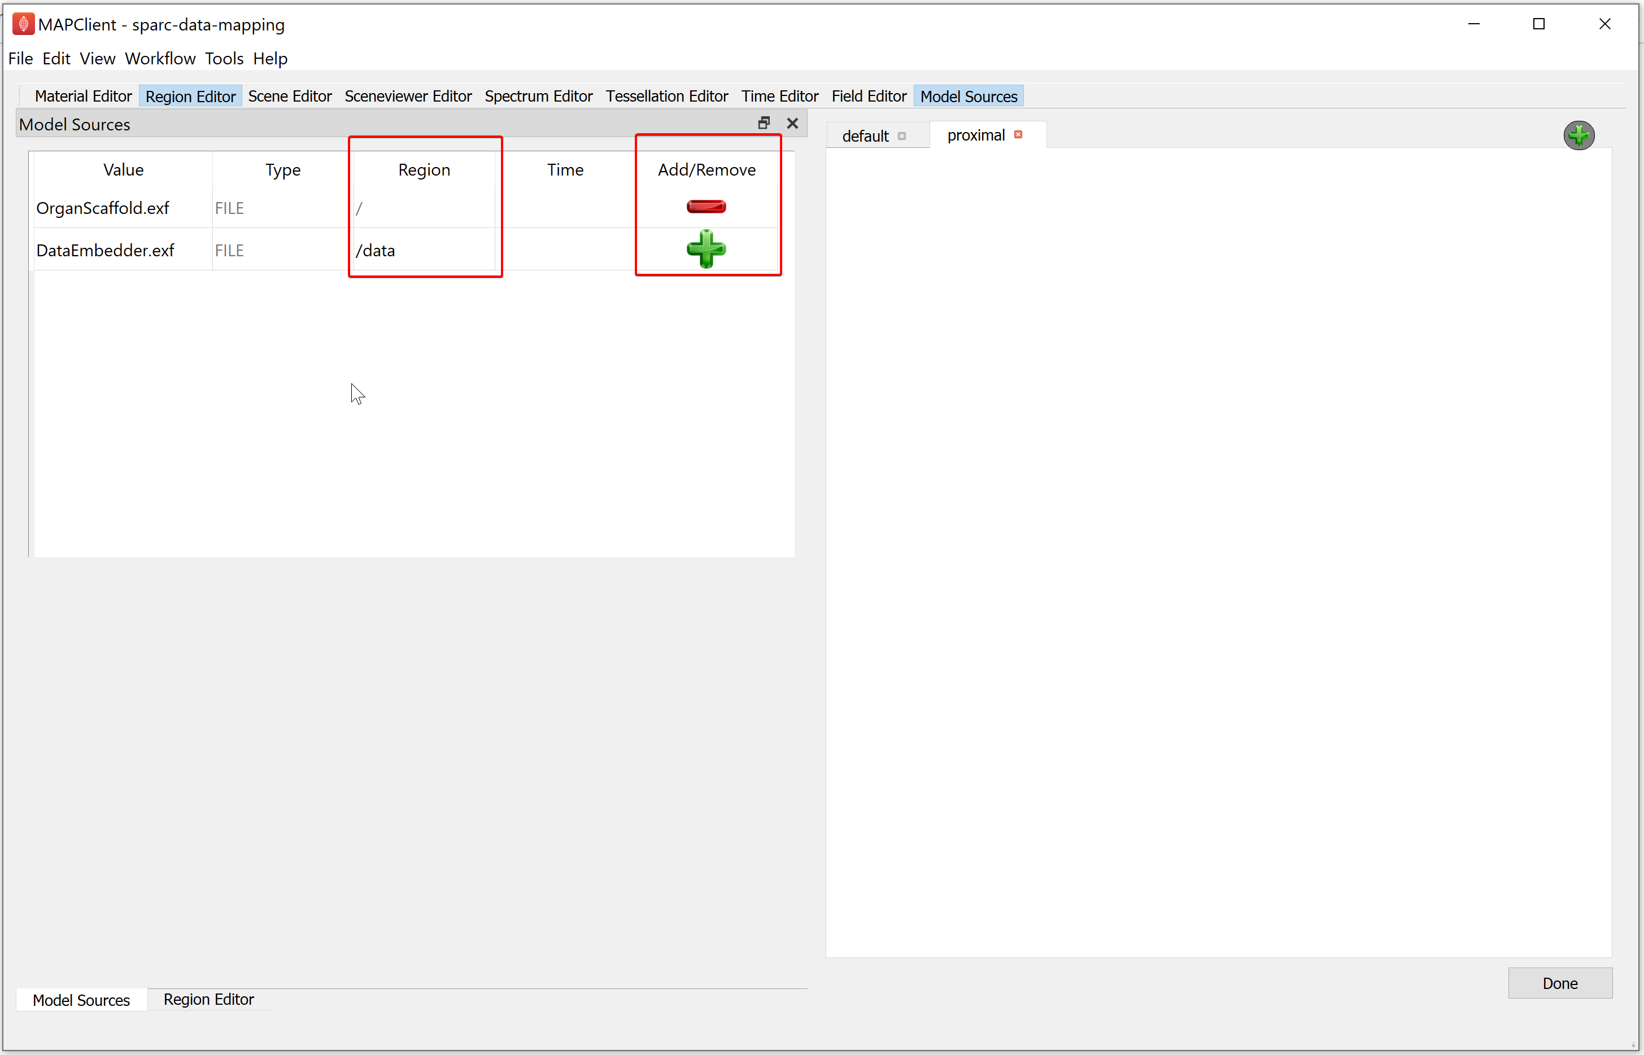Close the Model Sources dock panel

(x=792, y=123)
